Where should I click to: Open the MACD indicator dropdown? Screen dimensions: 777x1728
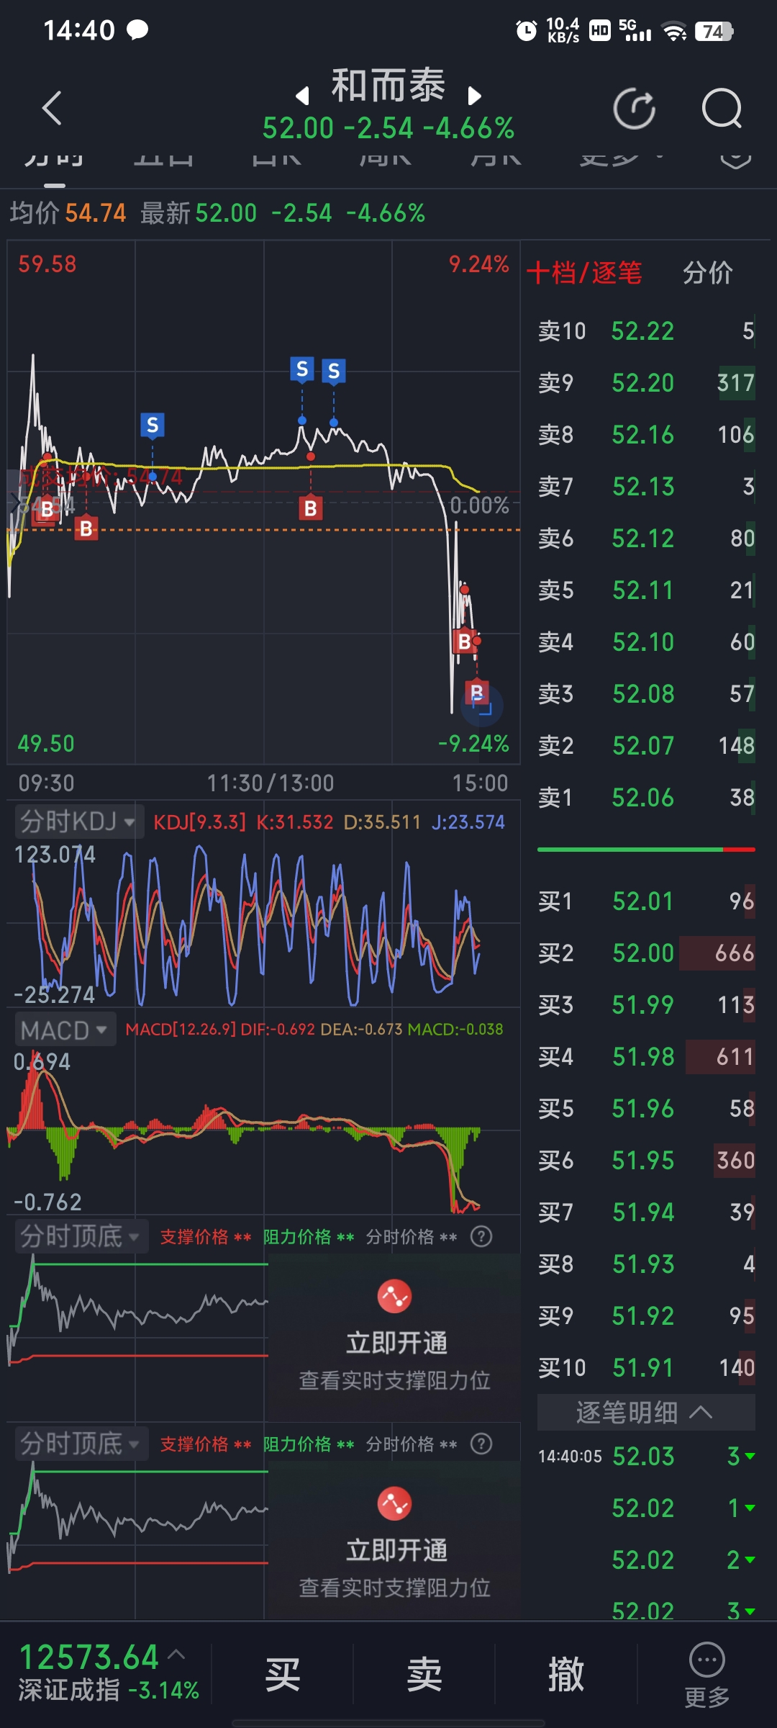coord(65,1030)
